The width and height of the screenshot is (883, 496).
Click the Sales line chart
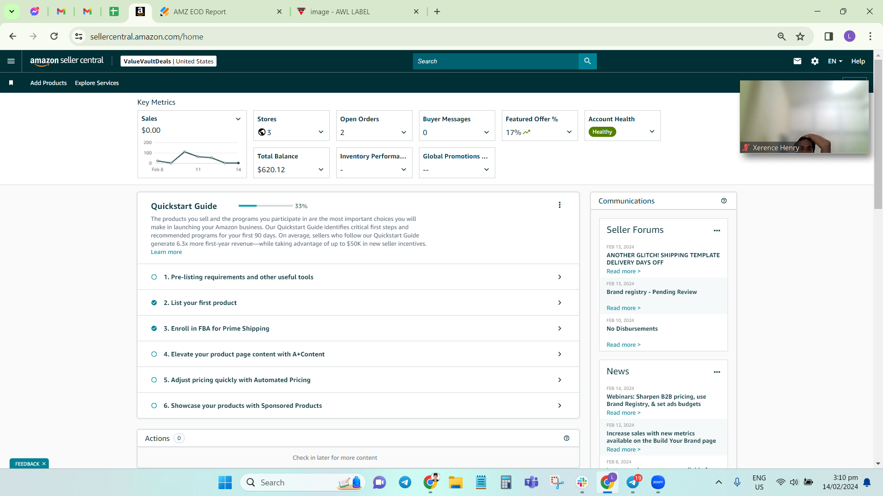192,156
